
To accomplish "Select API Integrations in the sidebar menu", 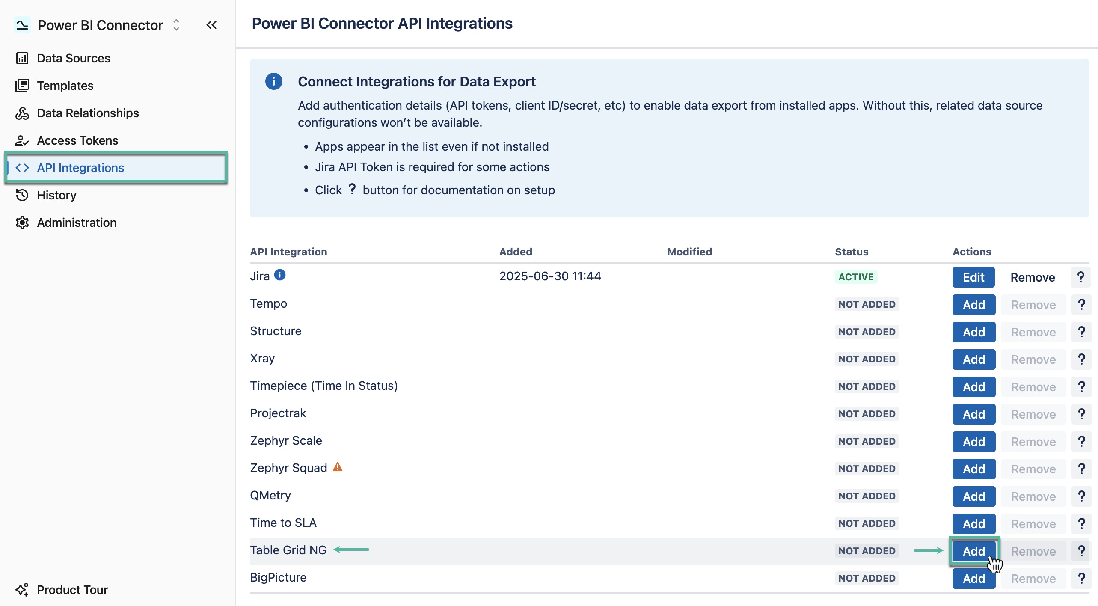I will 81,168.
